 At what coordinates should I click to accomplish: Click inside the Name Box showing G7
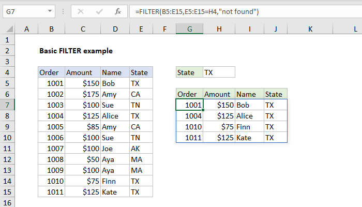click(25, 11)
